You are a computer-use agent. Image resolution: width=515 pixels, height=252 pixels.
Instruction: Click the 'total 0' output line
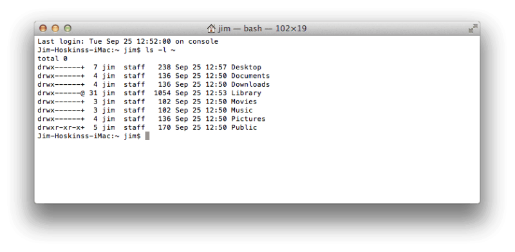[53, 59]
